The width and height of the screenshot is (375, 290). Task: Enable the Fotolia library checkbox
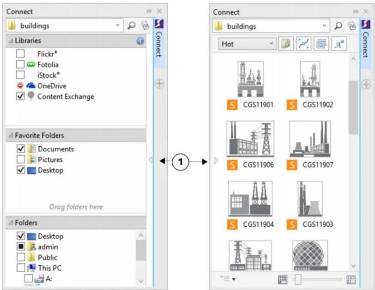coord(20,64)
